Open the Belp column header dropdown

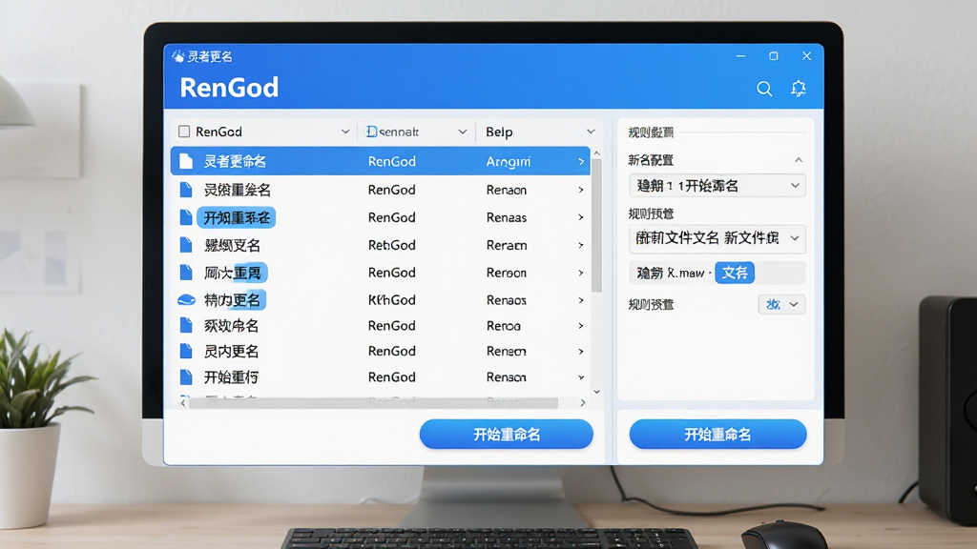point(591,132)
